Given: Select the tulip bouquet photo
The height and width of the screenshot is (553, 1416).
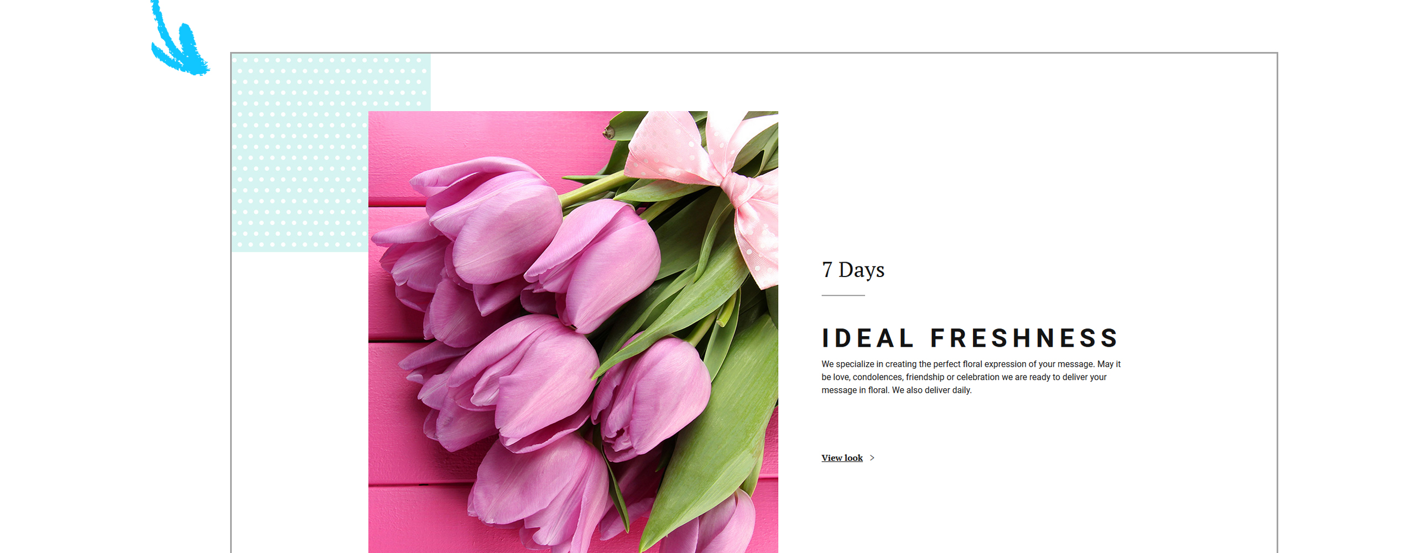Looking at the screenshot, I should coord(573,332).
